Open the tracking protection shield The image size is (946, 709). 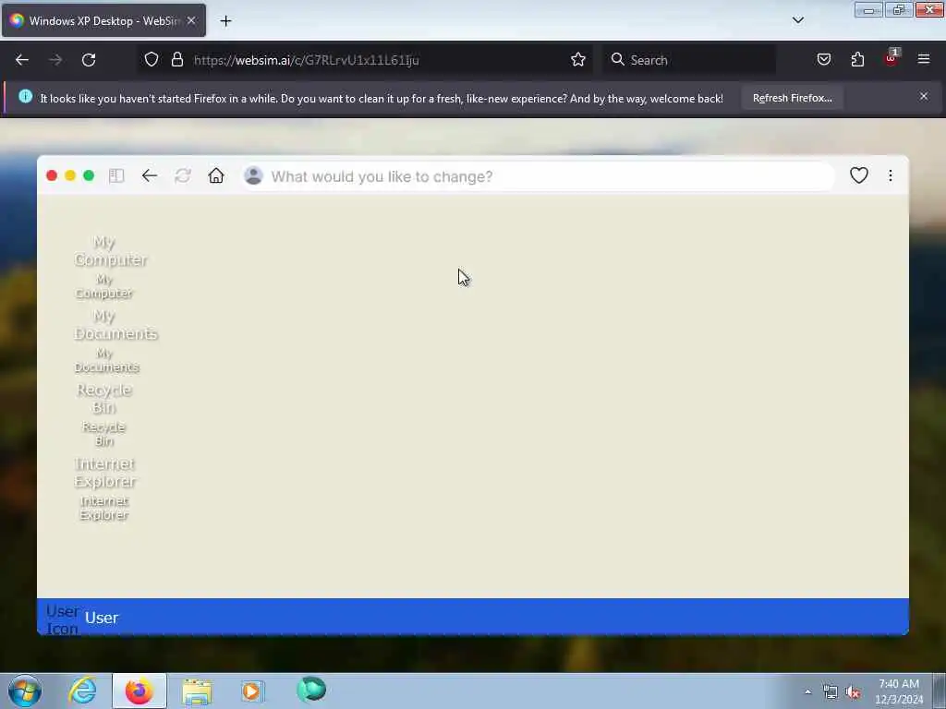click(152, 59)
